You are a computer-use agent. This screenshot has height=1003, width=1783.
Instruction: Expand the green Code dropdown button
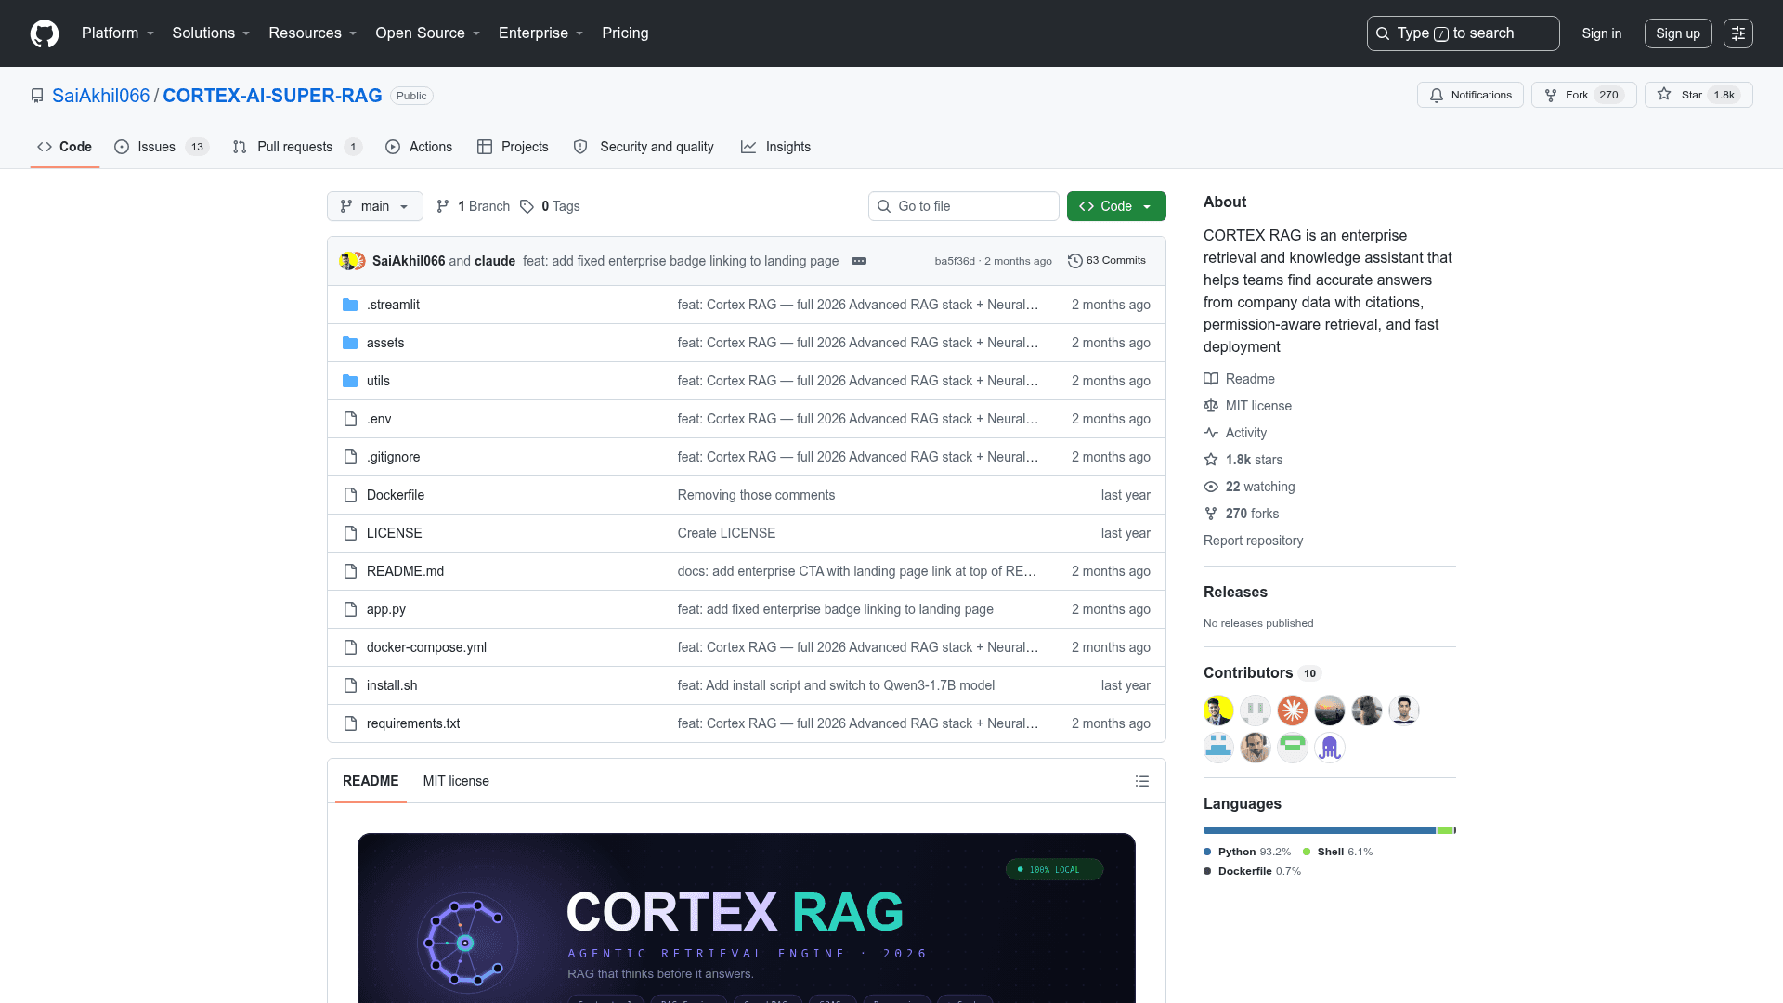[x=1116, y=206]
